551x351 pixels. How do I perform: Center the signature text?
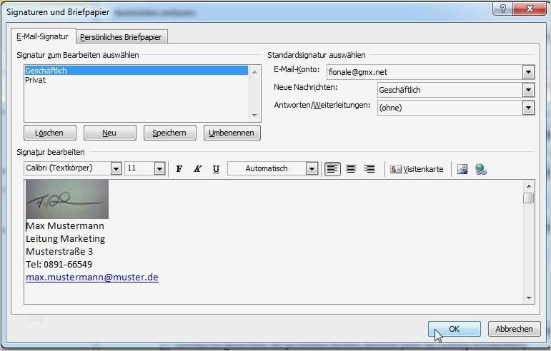[x=351, y=168]
